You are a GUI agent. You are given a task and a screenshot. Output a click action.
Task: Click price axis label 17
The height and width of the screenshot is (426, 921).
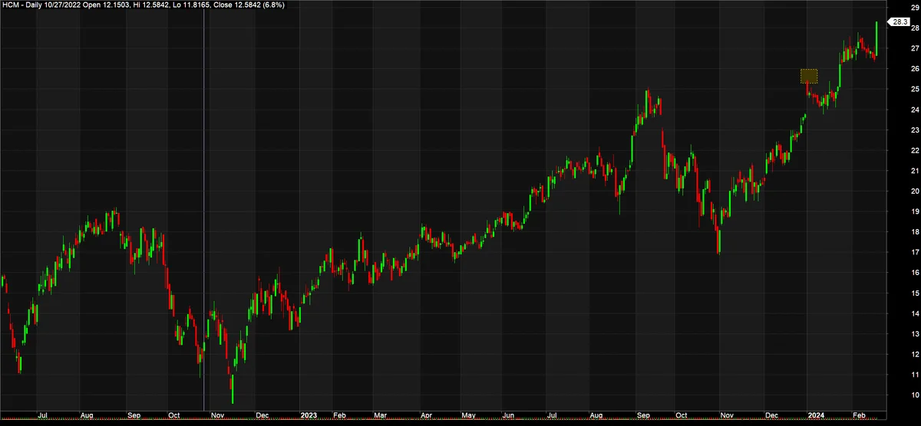(x=914, y=252)
